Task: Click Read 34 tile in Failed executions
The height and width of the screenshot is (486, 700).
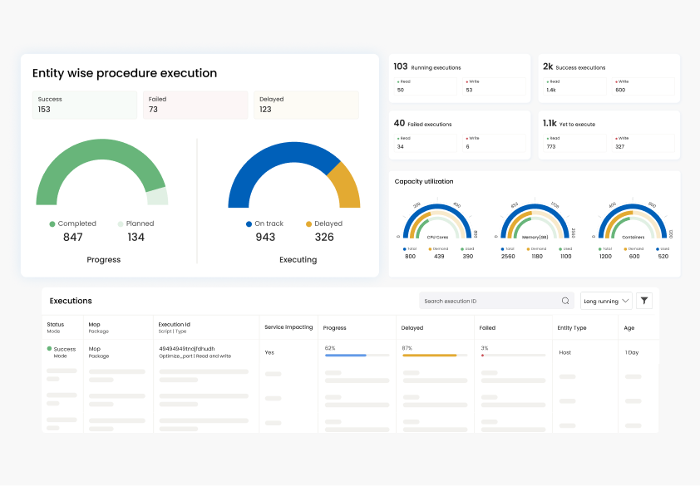Action: tap(426, 143)
